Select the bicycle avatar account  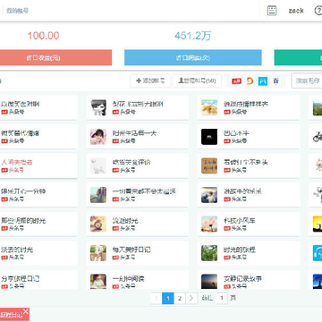click(318, 137)
